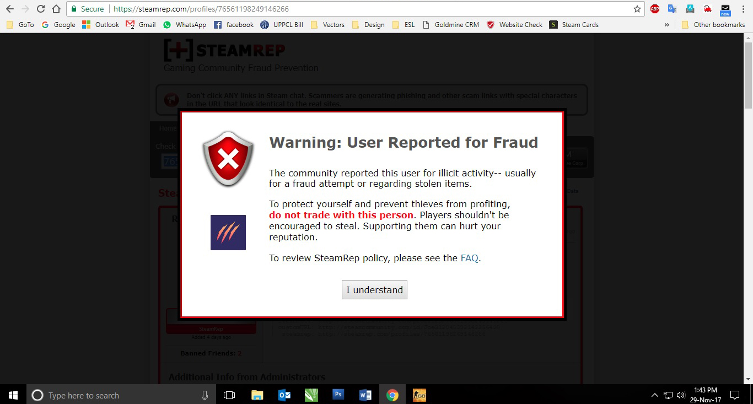Expand the Design bookmark folder

[368, 24]
